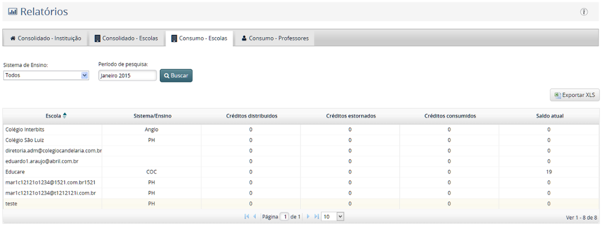This screenshot has height=225, width=601.
Task: Switch to Consolidado - Instituição tab
Action: click(x=46, y=38)
